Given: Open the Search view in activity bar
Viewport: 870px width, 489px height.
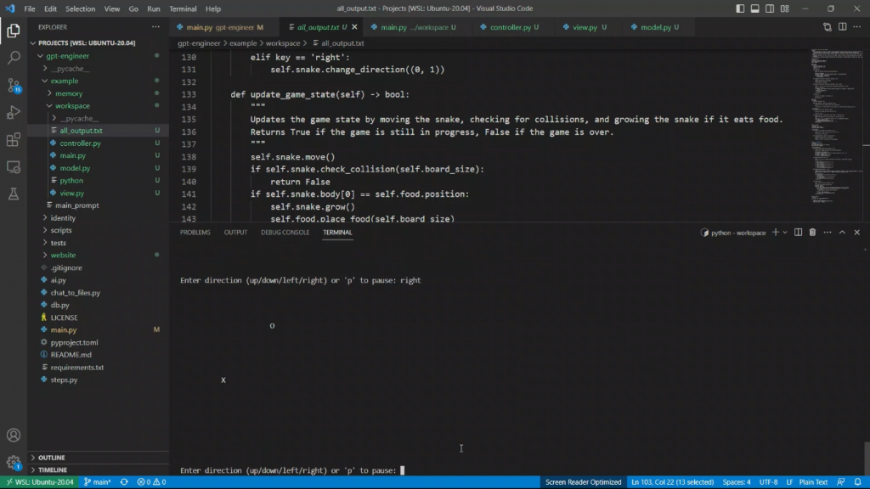Looking at the screenshot, I should tap(14, 58).
